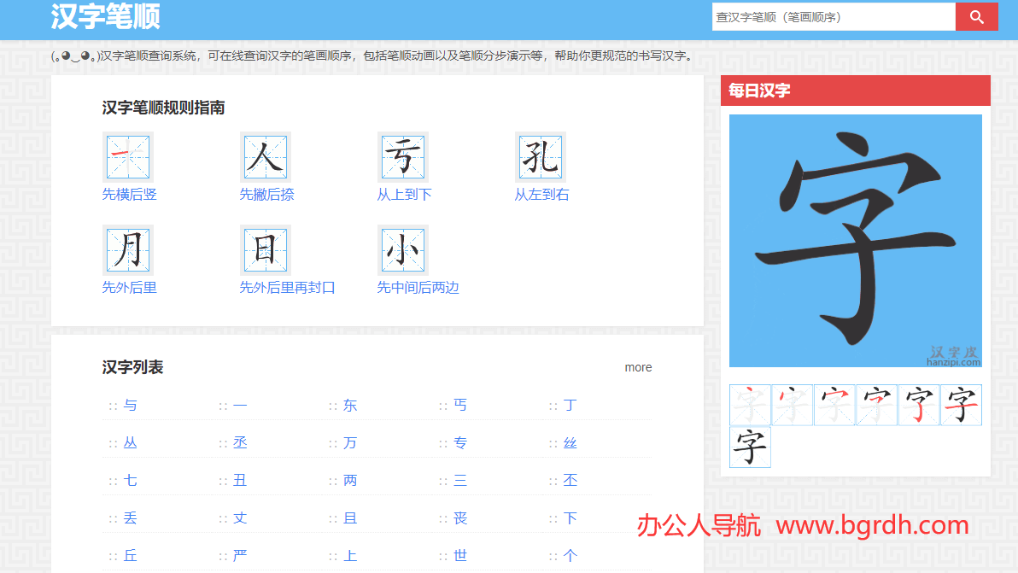Click the 个 character link
Screen dimensions: 1018x573
pyautogui.click(x=570, y=555)
